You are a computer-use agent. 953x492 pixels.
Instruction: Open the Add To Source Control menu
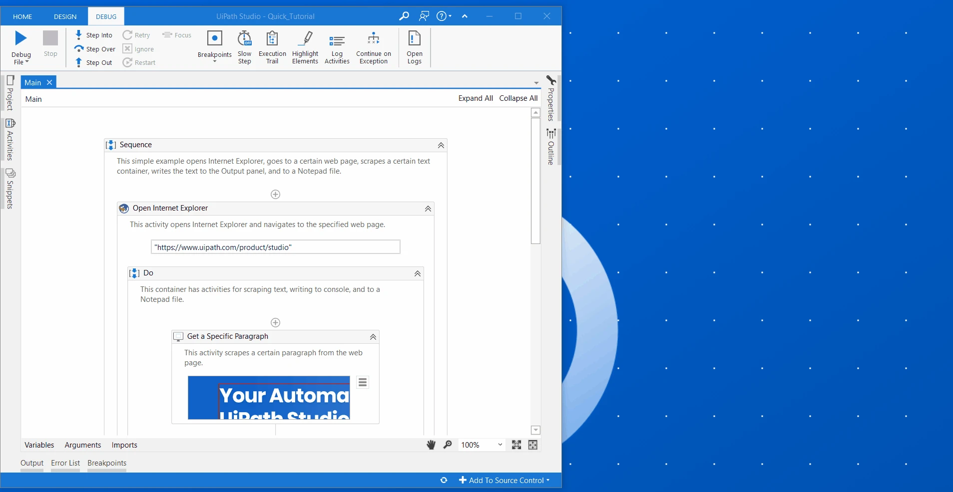click(x=504, y=480)
